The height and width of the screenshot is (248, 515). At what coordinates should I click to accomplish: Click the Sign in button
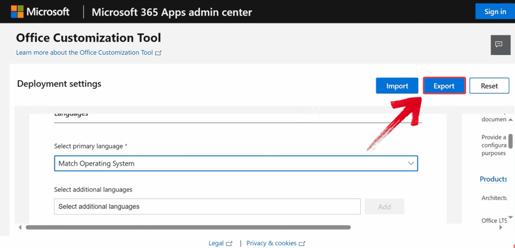[495, 12]
